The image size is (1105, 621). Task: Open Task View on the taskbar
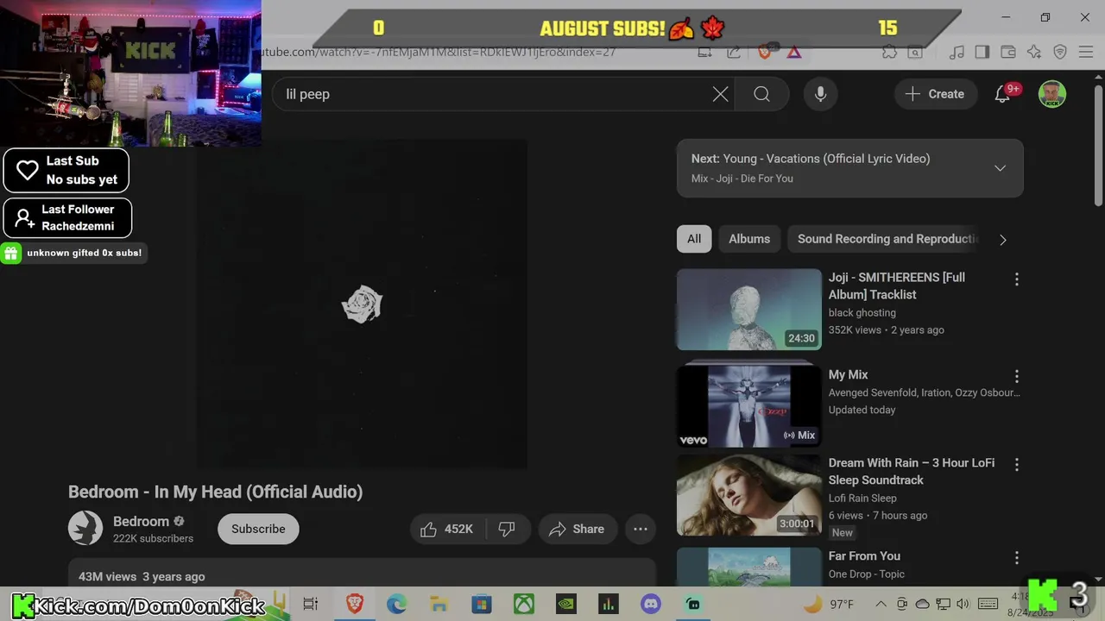[x=311, y=605]
